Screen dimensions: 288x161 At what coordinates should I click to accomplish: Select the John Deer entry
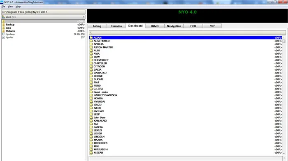pyautogui.click(x=186, y=117)
